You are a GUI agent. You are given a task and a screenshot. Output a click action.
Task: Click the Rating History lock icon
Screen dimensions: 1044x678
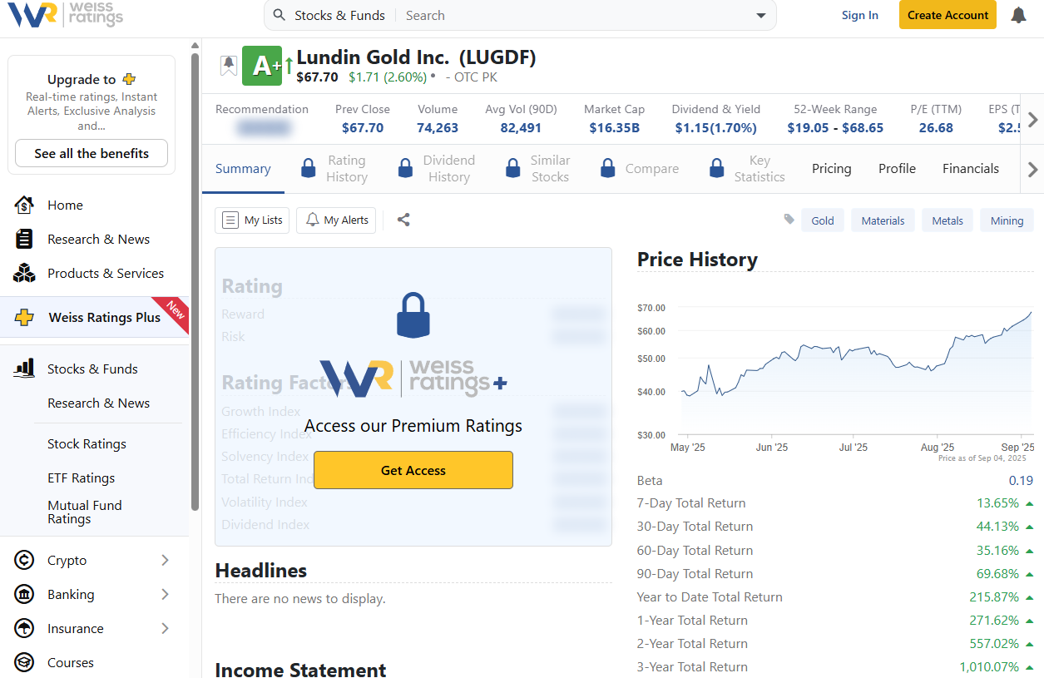308,169
